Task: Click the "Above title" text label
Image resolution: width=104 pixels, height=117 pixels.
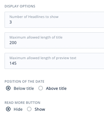Action: (x=56, y=88)
